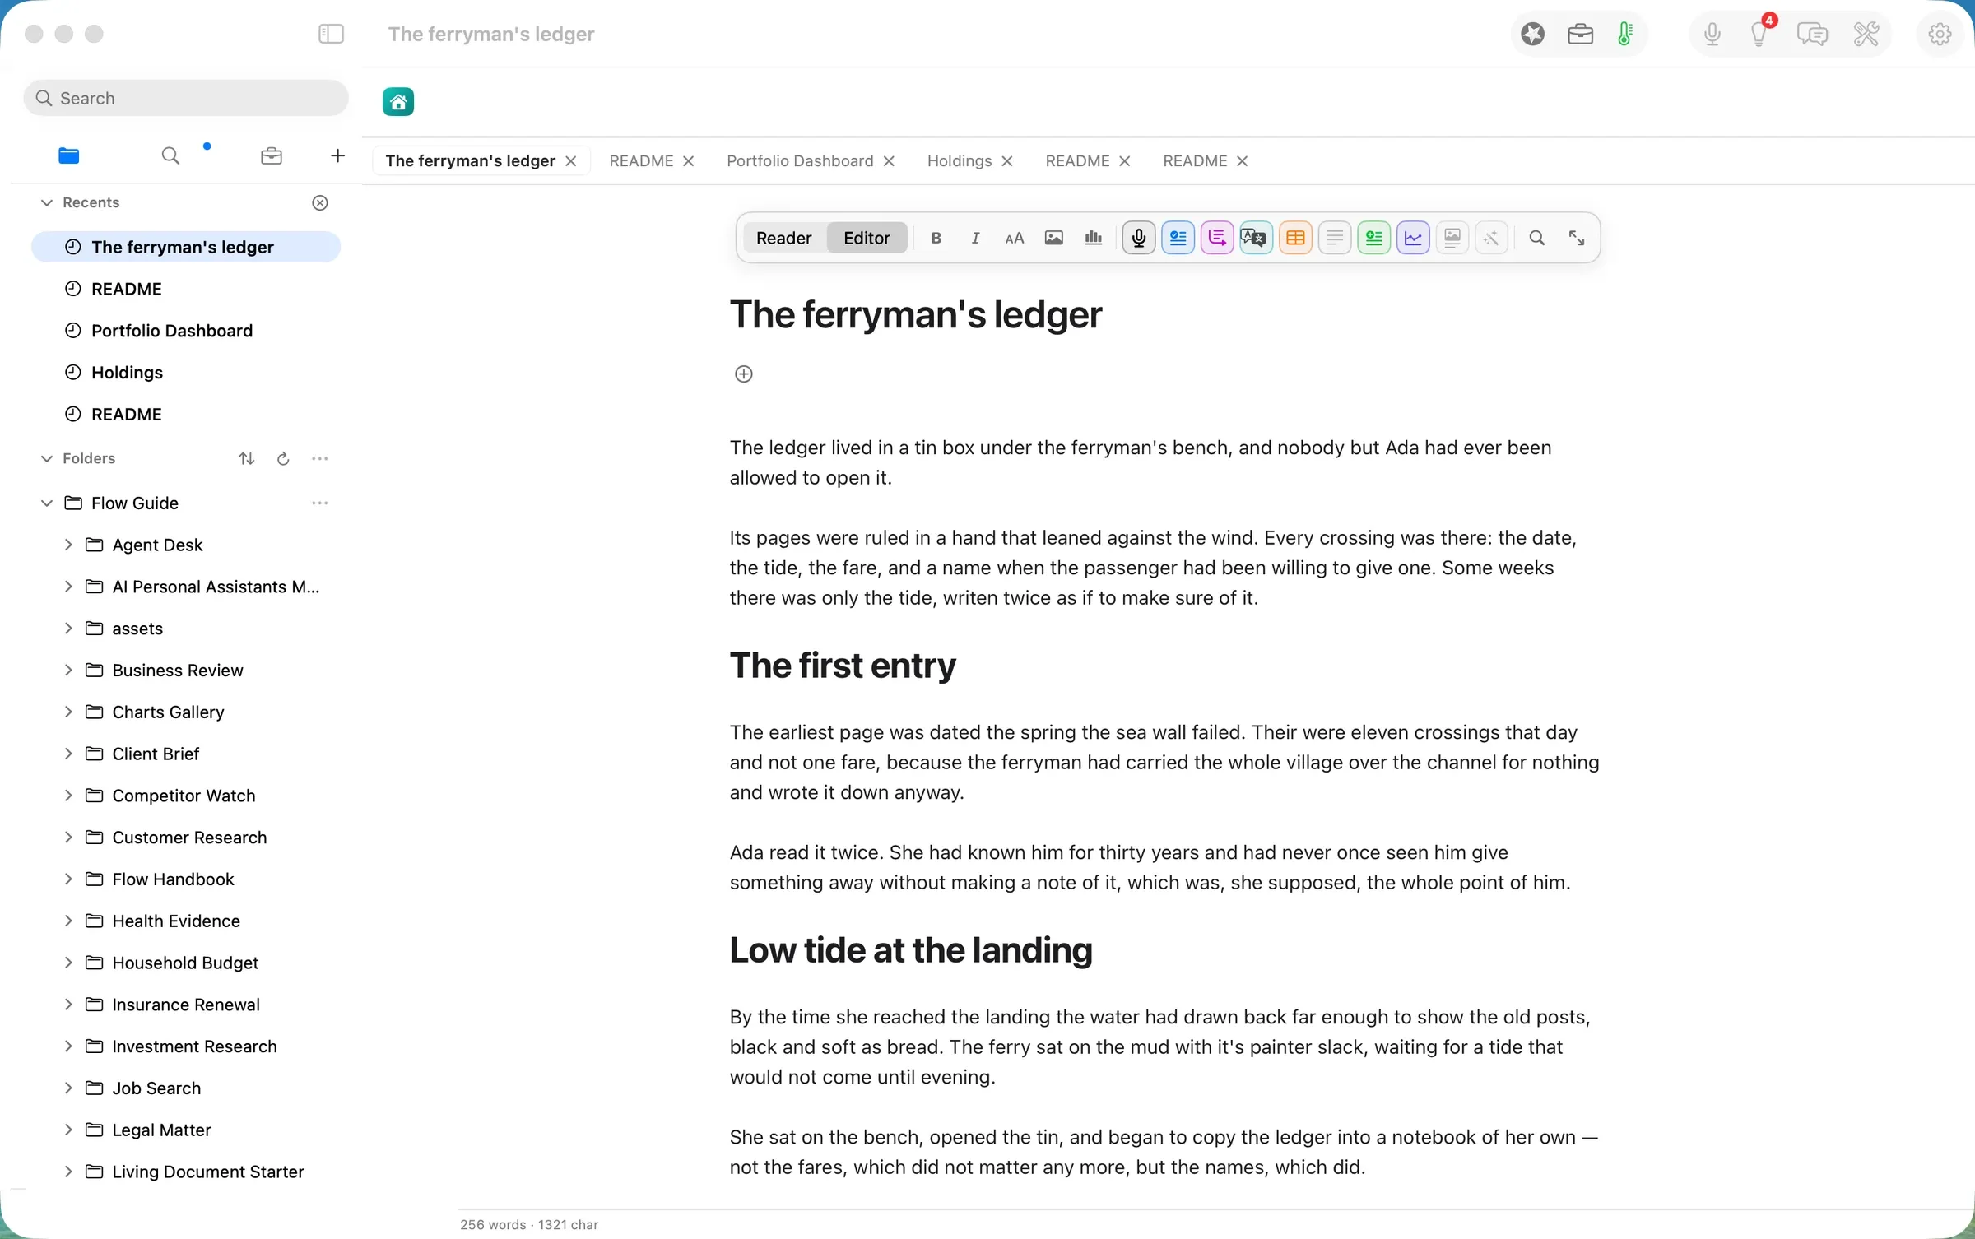Expand the Job Search folder

68,1088
